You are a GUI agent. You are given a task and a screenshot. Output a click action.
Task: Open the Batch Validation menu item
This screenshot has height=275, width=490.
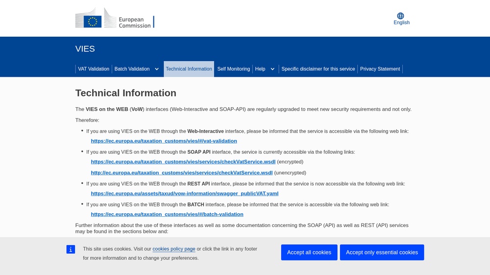tap(132, 69)
